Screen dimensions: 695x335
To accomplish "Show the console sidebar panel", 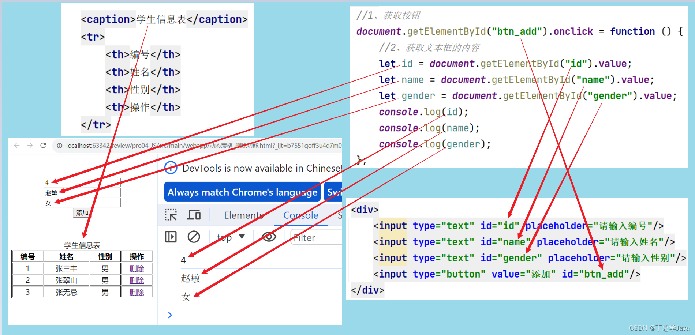I will pyautogui.click(x=171, y=237).
